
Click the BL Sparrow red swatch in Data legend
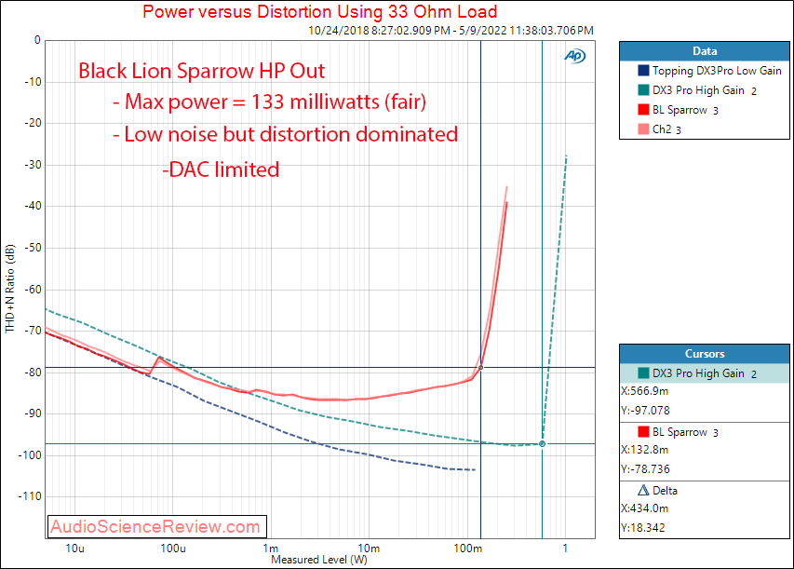click(643, 110)
